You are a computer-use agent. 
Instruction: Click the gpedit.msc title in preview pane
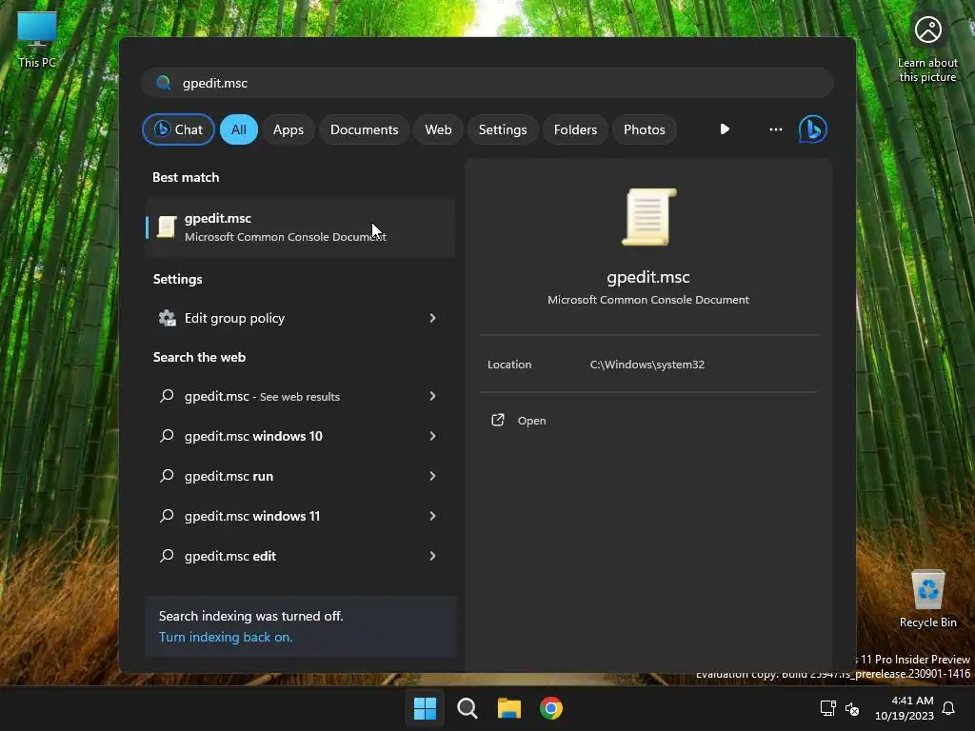pos(647,277)
